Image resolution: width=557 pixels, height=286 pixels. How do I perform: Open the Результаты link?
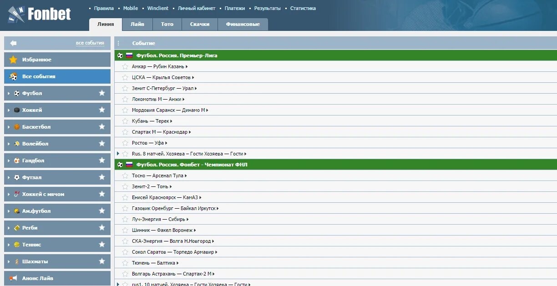click(x=268, y=8)
